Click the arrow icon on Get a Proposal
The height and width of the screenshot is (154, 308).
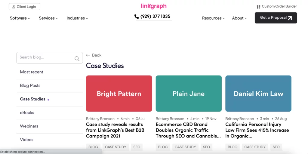[x=290, y=18]
